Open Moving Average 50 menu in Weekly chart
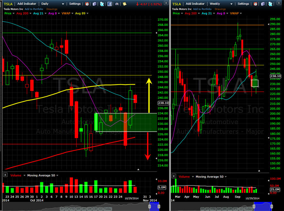Image resolution: width=284 pixels, height=211 pixels. click(x=226, y=176)
